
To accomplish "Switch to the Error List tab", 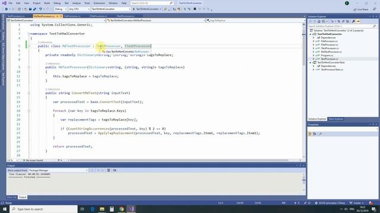I will pyautogui.click(x=11, y=197).
